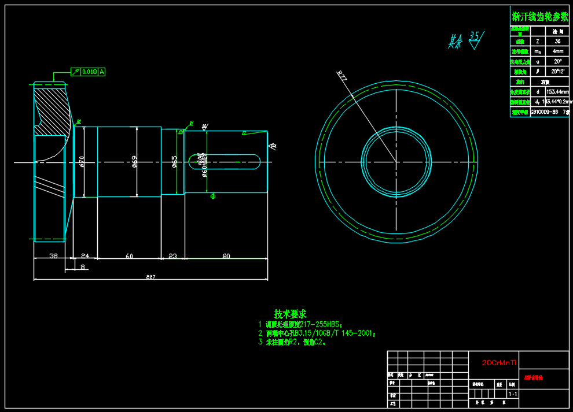Click the 1:1 scale cell in title block
The image size is (573, 412).
tap(512, 394)
